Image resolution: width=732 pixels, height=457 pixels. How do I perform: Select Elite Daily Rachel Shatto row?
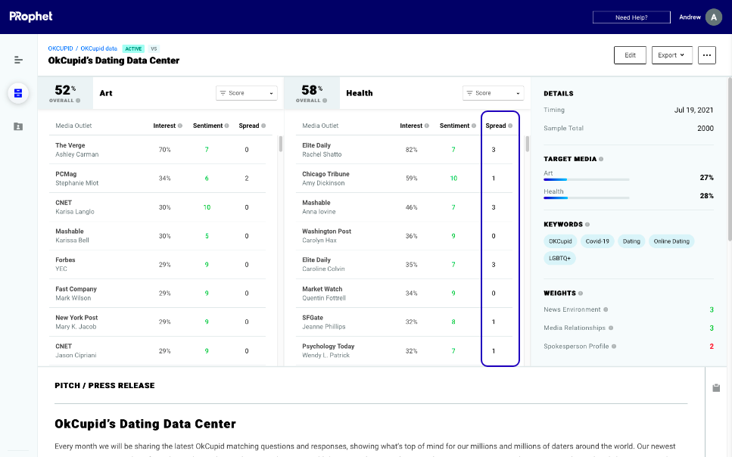[404, 150]
